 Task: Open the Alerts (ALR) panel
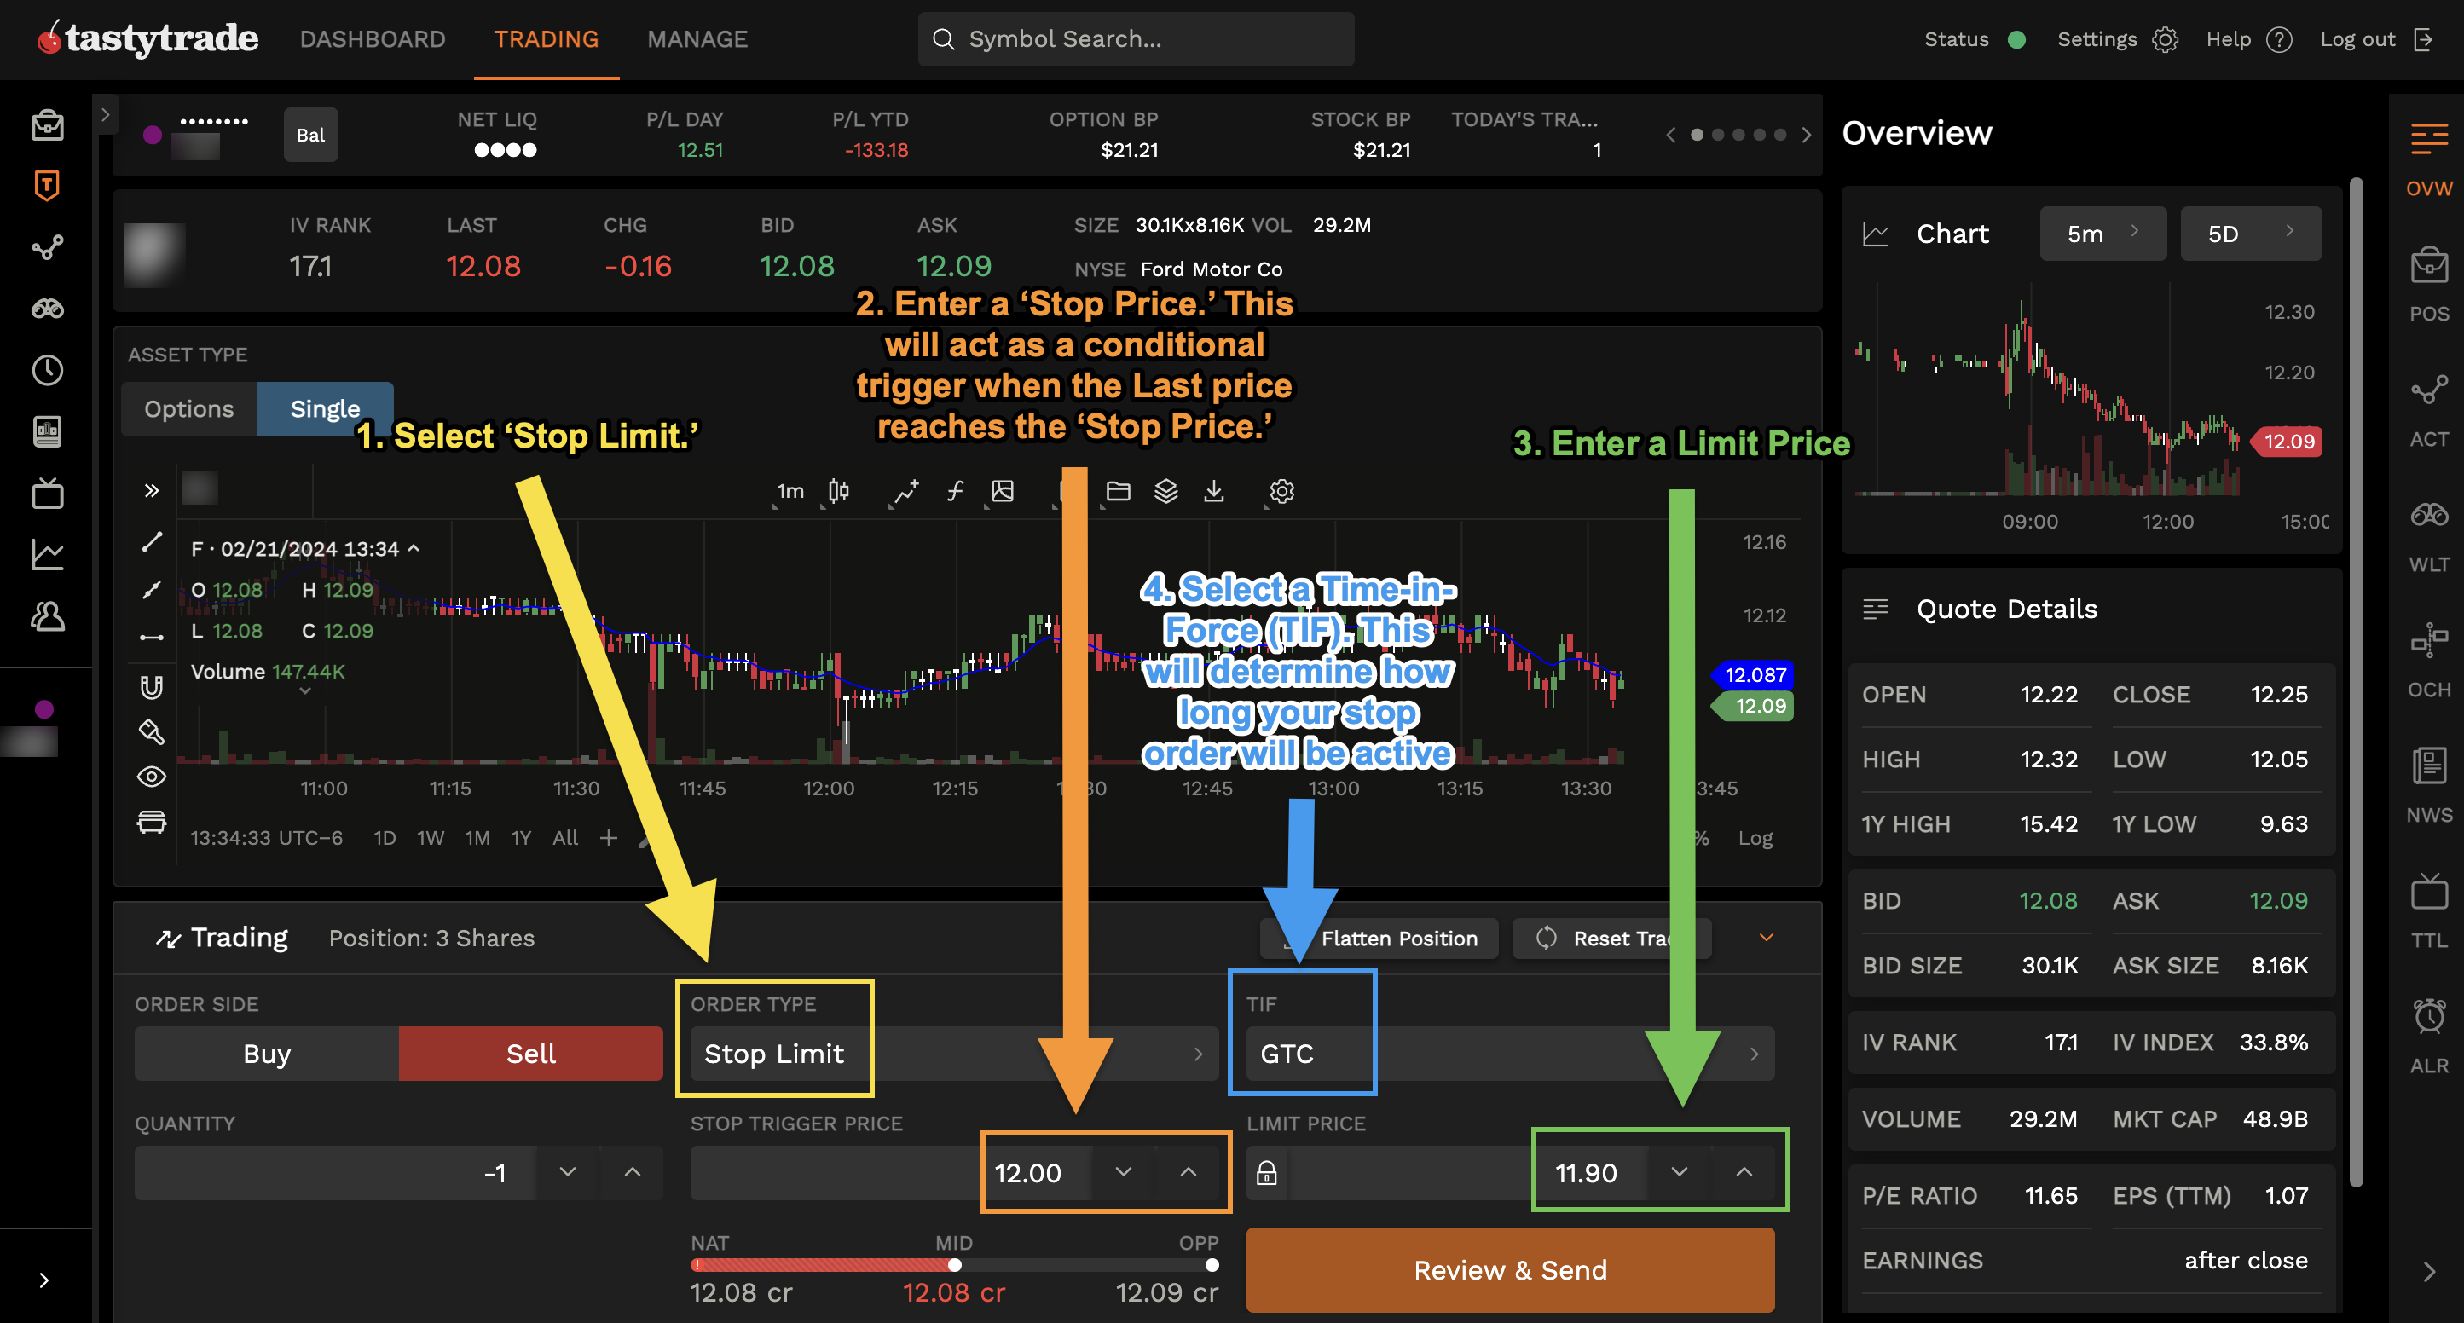(2428, 1028)
